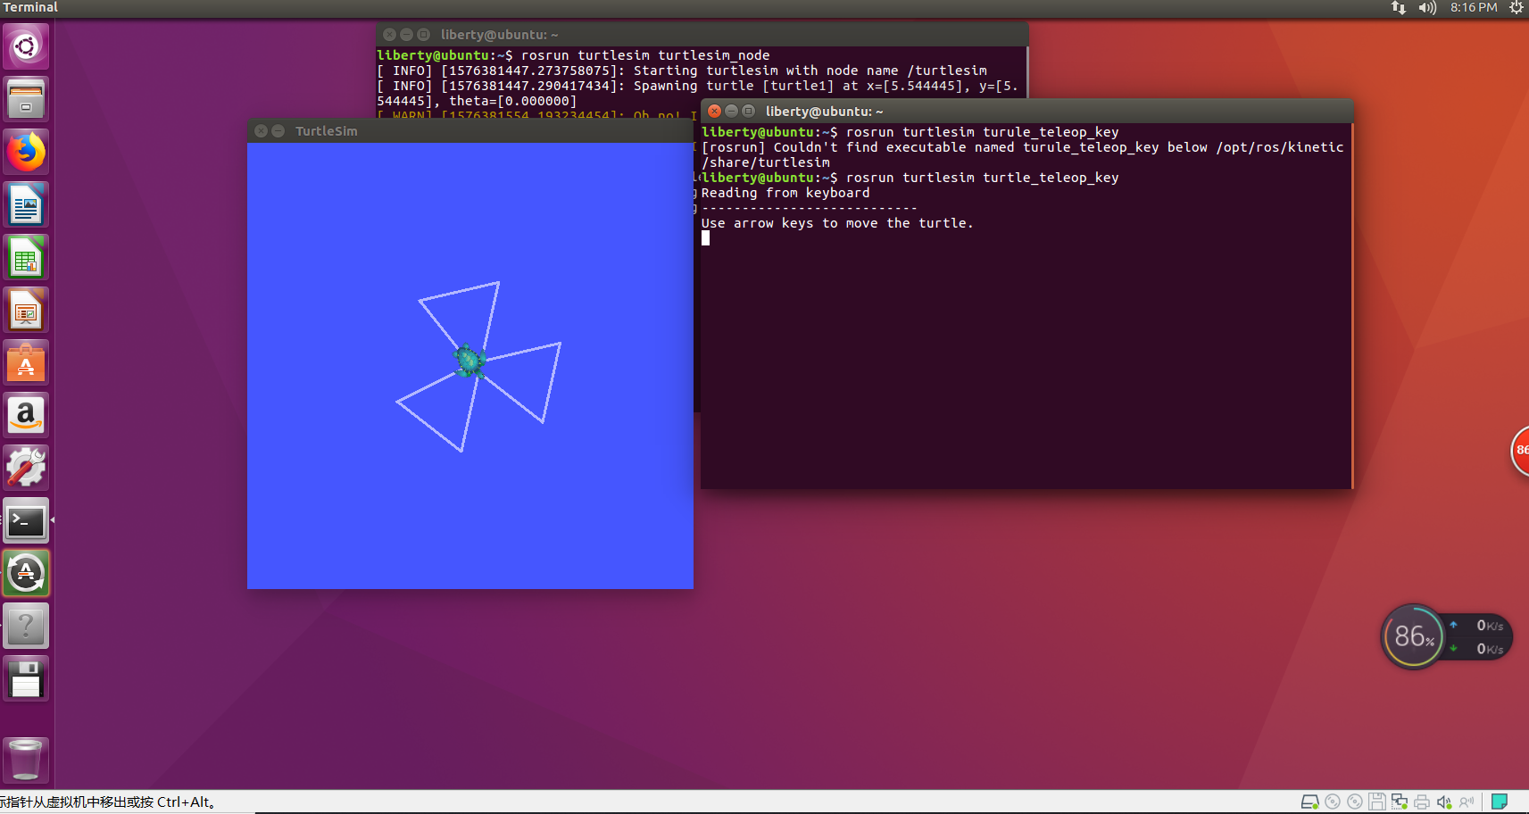Click the terminal cursor block in front terminal
The height and width of the screenshot is (814, 1529).
[x=705, y=238]
